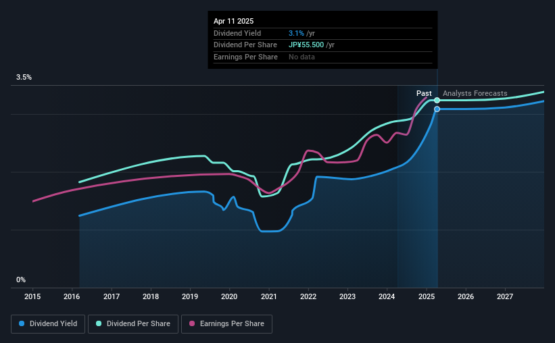The height and width of the screenshot is (343, 555).
Task: Click the 2015 x-axis label
Action: (x=32, y=296)
